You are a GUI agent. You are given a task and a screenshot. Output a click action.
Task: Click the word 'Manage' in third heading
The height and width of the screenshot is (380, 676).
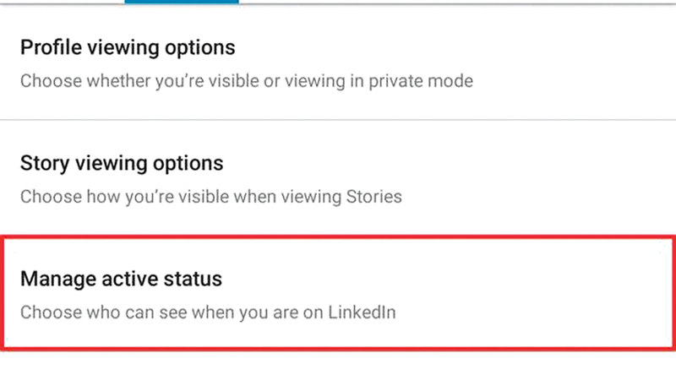(x=55, y=278)
